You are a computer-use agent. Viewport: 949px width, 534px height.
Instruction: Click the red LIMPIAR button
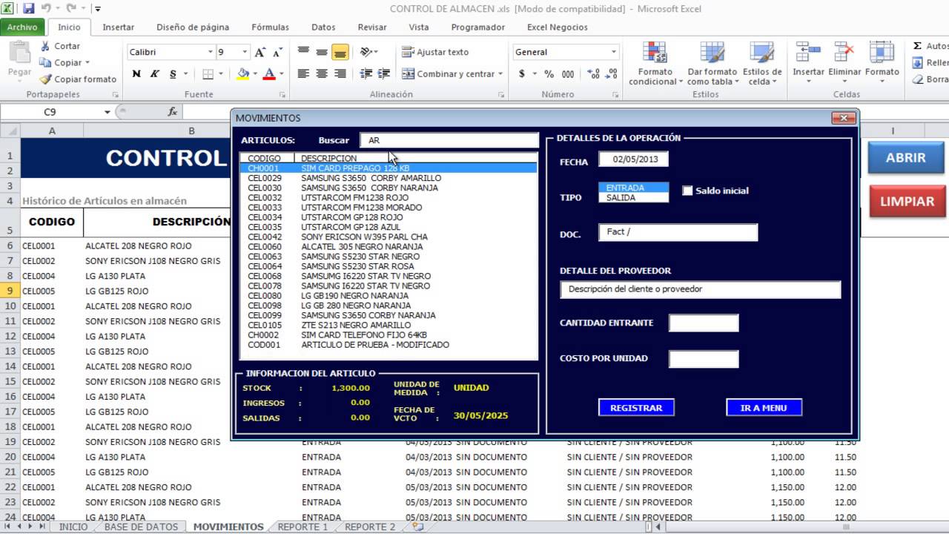coord(907,201)
